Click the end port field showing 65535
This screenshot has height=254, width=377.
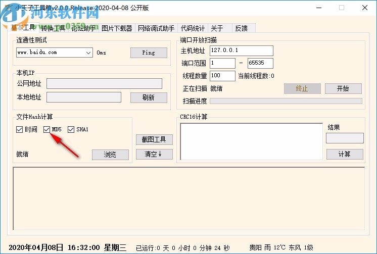coord(260,63)
